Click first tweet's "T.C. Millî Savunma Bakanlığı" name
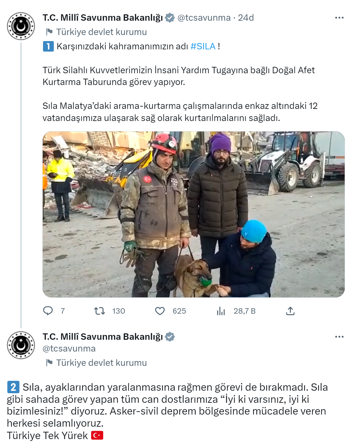 103,18
